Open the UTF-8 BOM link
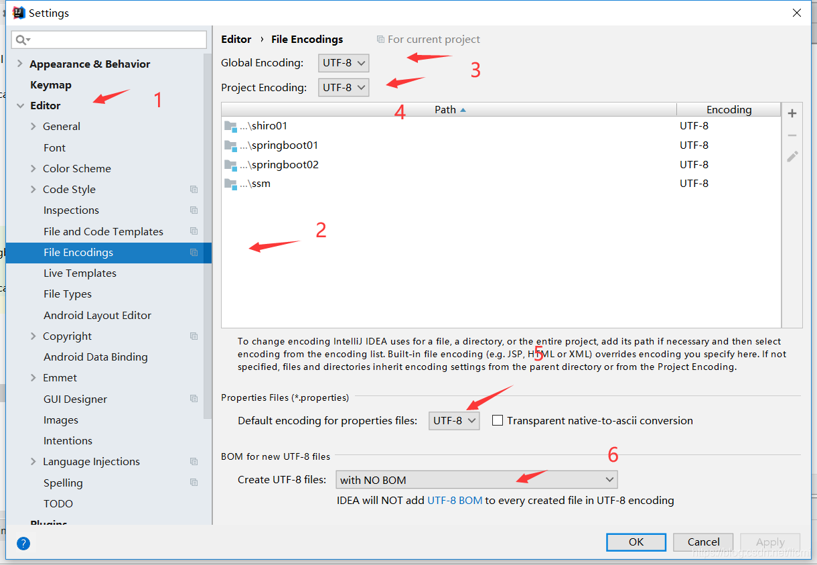Image resolution: width=817 pixels, height=565 pixels. tap(455, 501)
